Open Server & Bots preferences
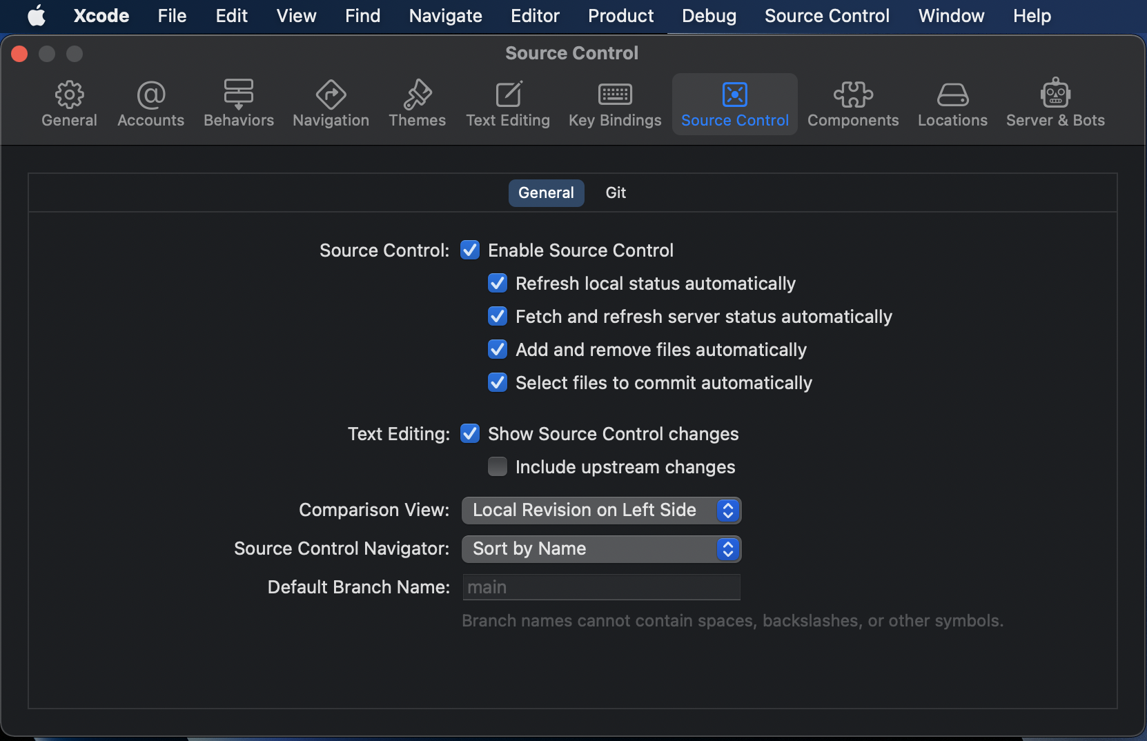The image size is (1147, 741). coord(1055,103)
